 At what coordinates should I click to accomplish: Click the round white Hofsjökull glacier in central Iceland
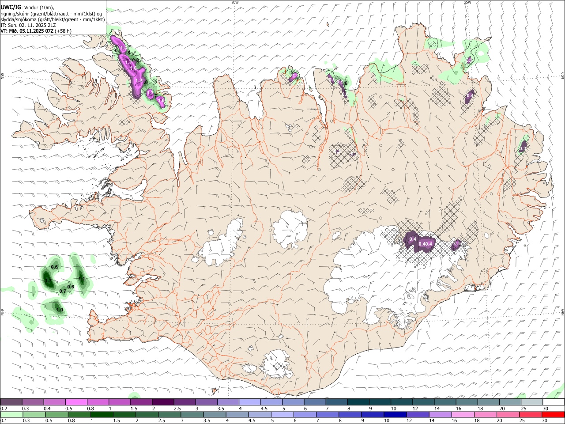click(x=290, y=229)
